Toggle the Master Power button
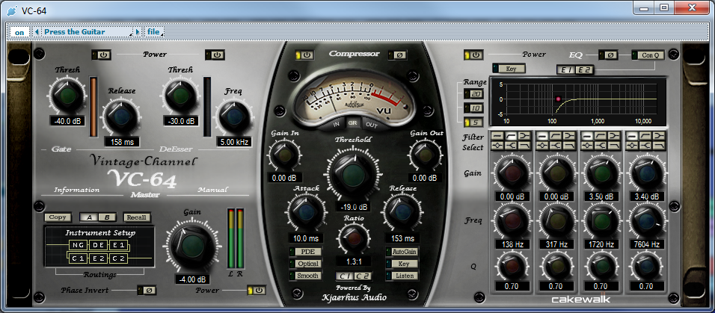715x313 pixels. [x=257, y=291]
